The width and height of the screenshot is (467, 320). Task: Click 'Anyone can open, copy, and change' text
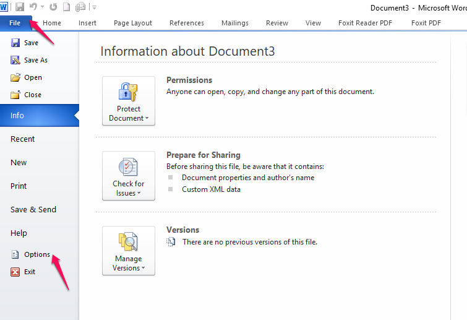tap(270, 92)
